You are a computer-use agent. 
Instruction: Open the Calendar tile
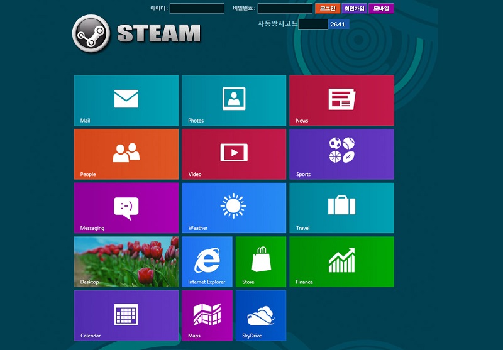coord(126,315)
